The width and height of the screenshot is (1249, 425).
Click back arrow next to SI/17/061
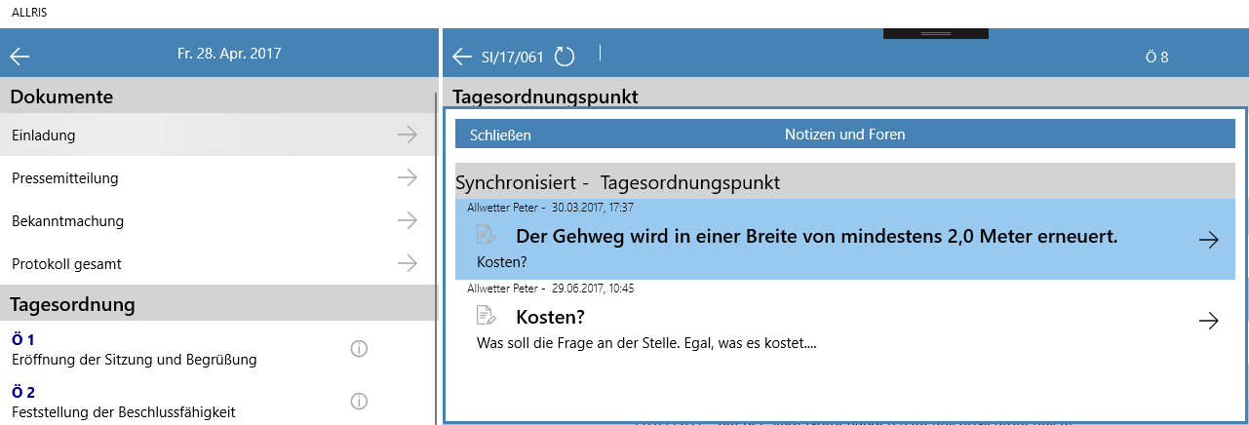(x=462, y=58)
